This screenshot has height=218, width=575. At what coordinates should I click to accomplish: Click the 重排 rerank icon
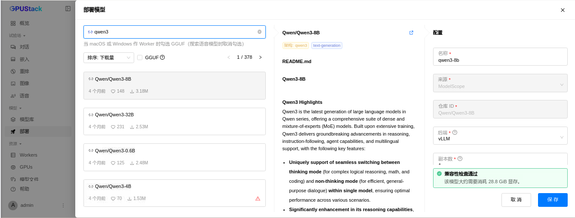(13, 71)
